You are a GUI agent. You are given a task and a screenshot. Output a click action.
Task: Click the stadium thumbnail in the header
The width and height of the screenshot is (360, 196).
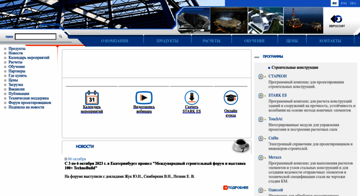pyautogui.click(x=229, y=20)
